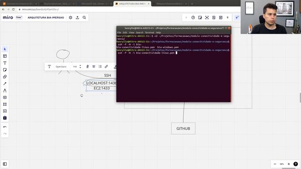301x169 pixels.
Task: Open the frames panel at bottom left
Action: click(x=5, y=164)
